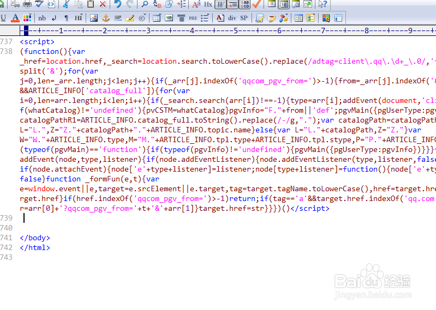Show the Document Selector icon
Screen dimensions: 436x310
[272, 4]
